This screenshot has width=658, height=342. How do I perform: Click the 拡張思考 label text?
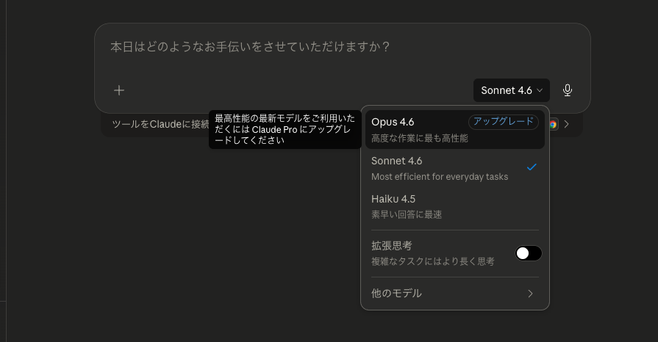[x=392, y=246]
